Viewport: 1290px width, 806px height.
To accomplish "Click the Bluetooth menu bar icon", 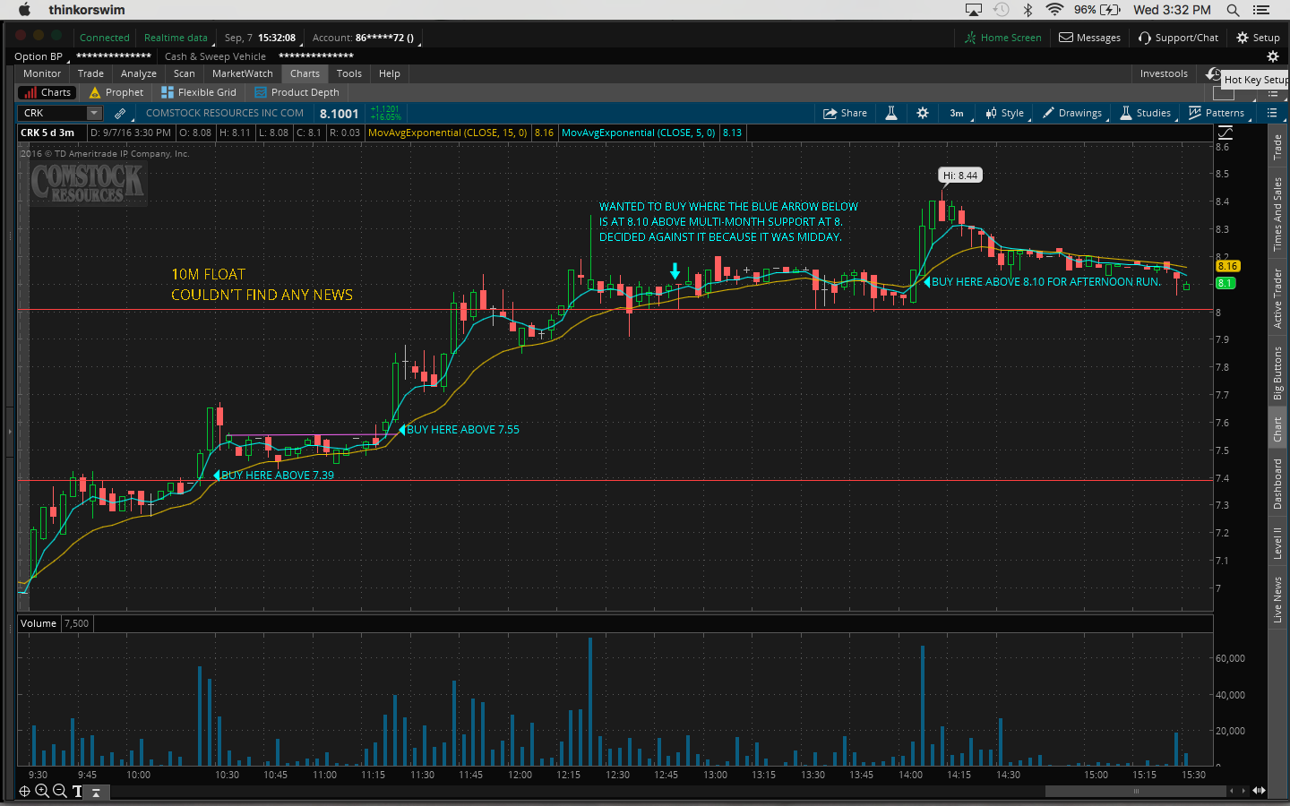I will point(1028,10).
